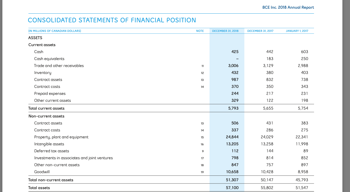This screenshot has height=192, width=350.
Task: Click the ASSETS heading
Action: tap(35, 38)
